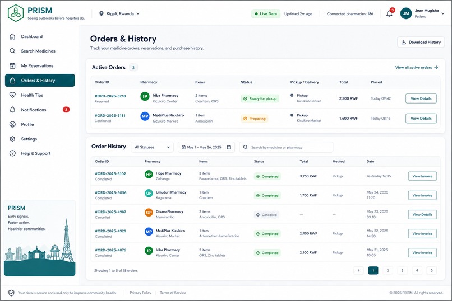View Details for cancelled order #ORD-2025-4987
452x301 pixels.
422,214
